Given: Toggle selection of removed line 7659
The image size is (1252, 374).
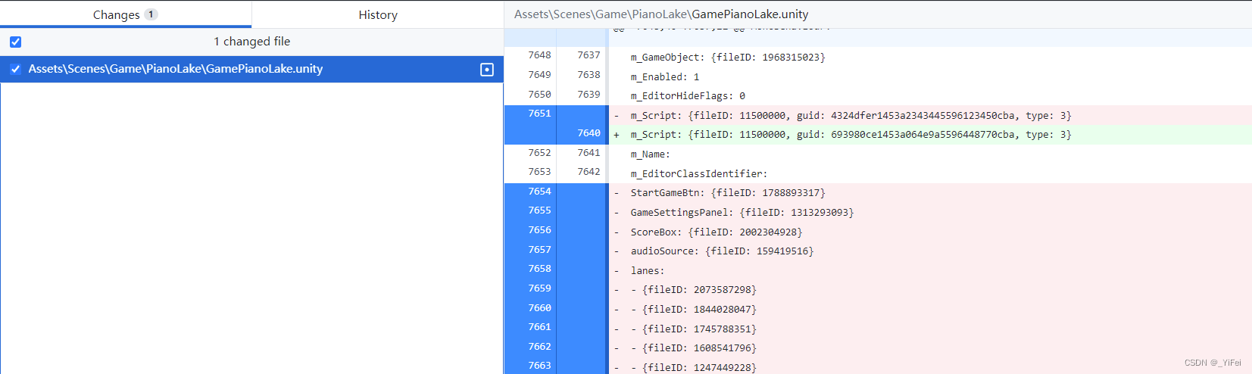Looking at the screenshot, I should point(556,288).
